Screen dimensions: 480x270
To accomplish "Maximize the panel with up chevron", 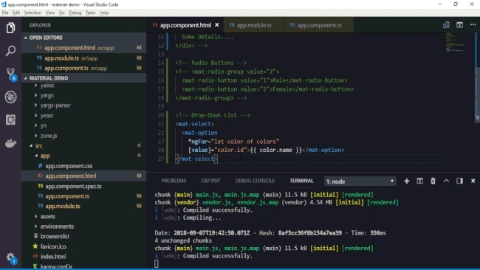I will 446,181.
